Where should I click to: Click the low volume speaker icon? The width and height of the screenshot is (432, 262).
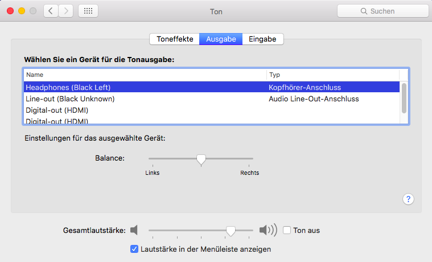point(134,230)
